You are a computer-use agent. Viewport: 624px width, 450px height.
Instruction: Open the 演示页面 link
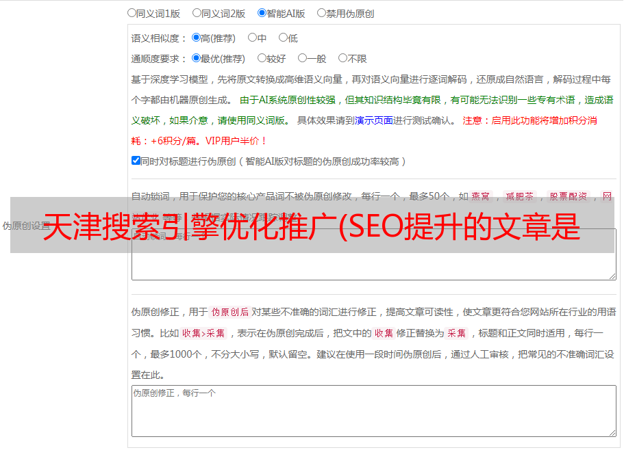374,120
